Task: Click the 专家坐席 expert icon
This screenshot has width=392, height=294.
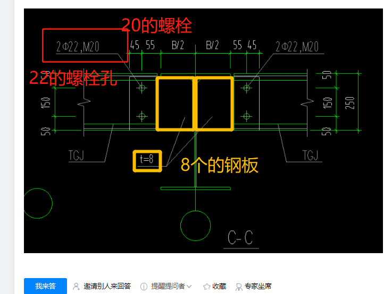Action: tap(239, 287)
